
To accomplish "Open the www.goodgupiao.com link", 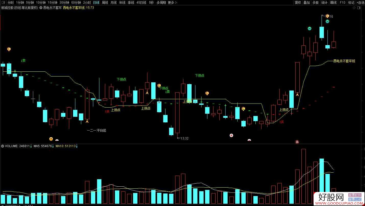I will [339, 203].
